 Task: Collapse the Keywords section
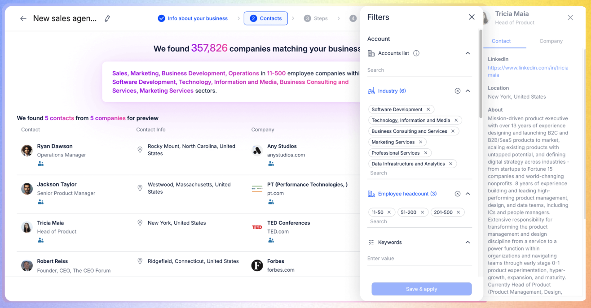click(468, 242)
